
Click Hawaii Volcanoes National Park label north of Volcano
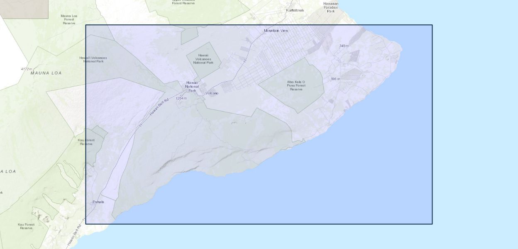pyautogui.click(x=203, y=59)
